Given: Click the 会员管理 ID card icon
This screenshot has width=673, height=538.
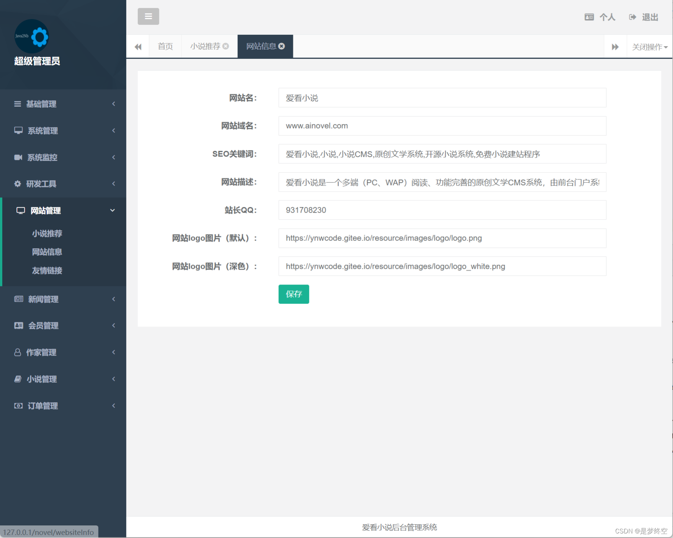Looking at the screenshot, I should click(19, 325).
